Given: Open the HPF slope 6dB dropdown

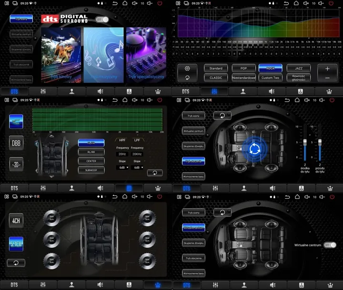Looking at the screenshot, I should click(122, 167).
